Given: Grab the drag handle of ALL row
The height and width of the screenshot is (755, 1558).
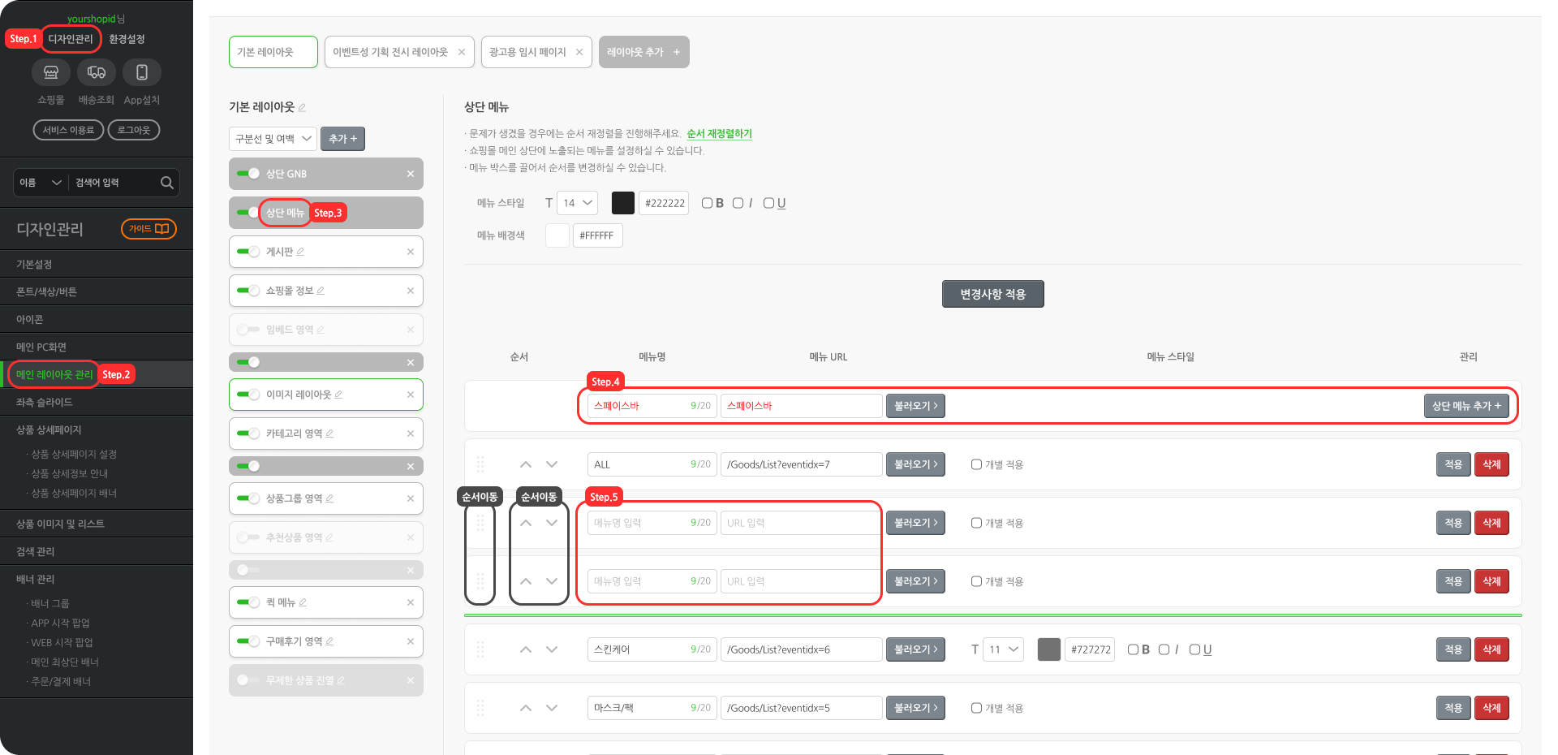Looking at the screenshot, I should (x=480, y=464).
